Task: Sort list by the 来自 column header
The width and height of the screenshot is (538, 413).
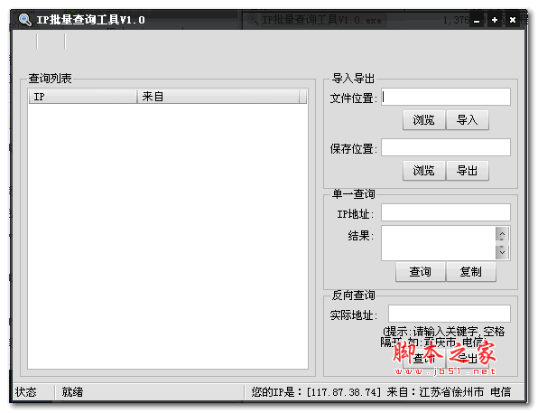Action: [x=218, y=97]
